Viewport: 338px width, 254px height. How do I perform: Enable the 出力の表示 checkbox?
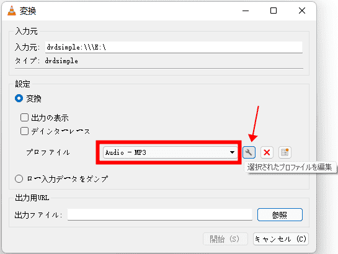(x=24, y=118)
